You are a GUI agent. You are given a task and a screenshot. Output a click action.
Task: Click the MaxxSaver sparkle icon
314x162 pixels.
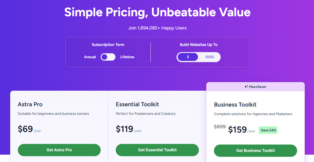[x=246, y=87]
